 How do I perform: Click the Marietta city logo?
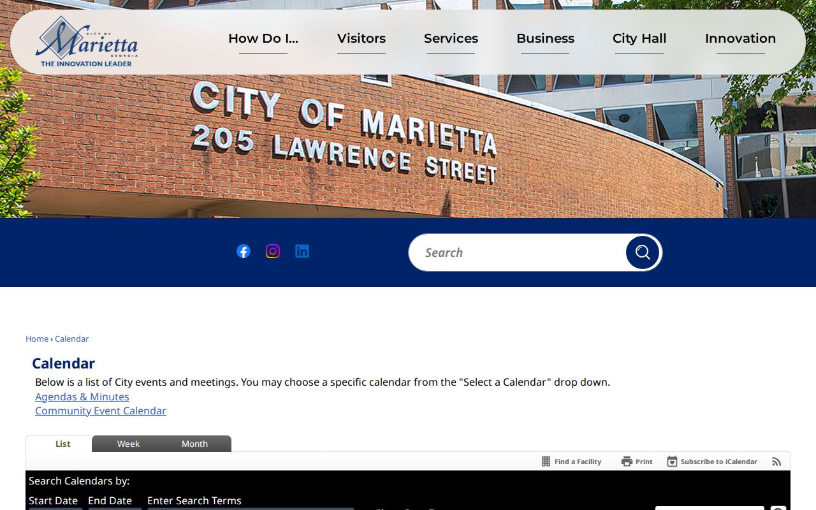(x=87, y=41)
